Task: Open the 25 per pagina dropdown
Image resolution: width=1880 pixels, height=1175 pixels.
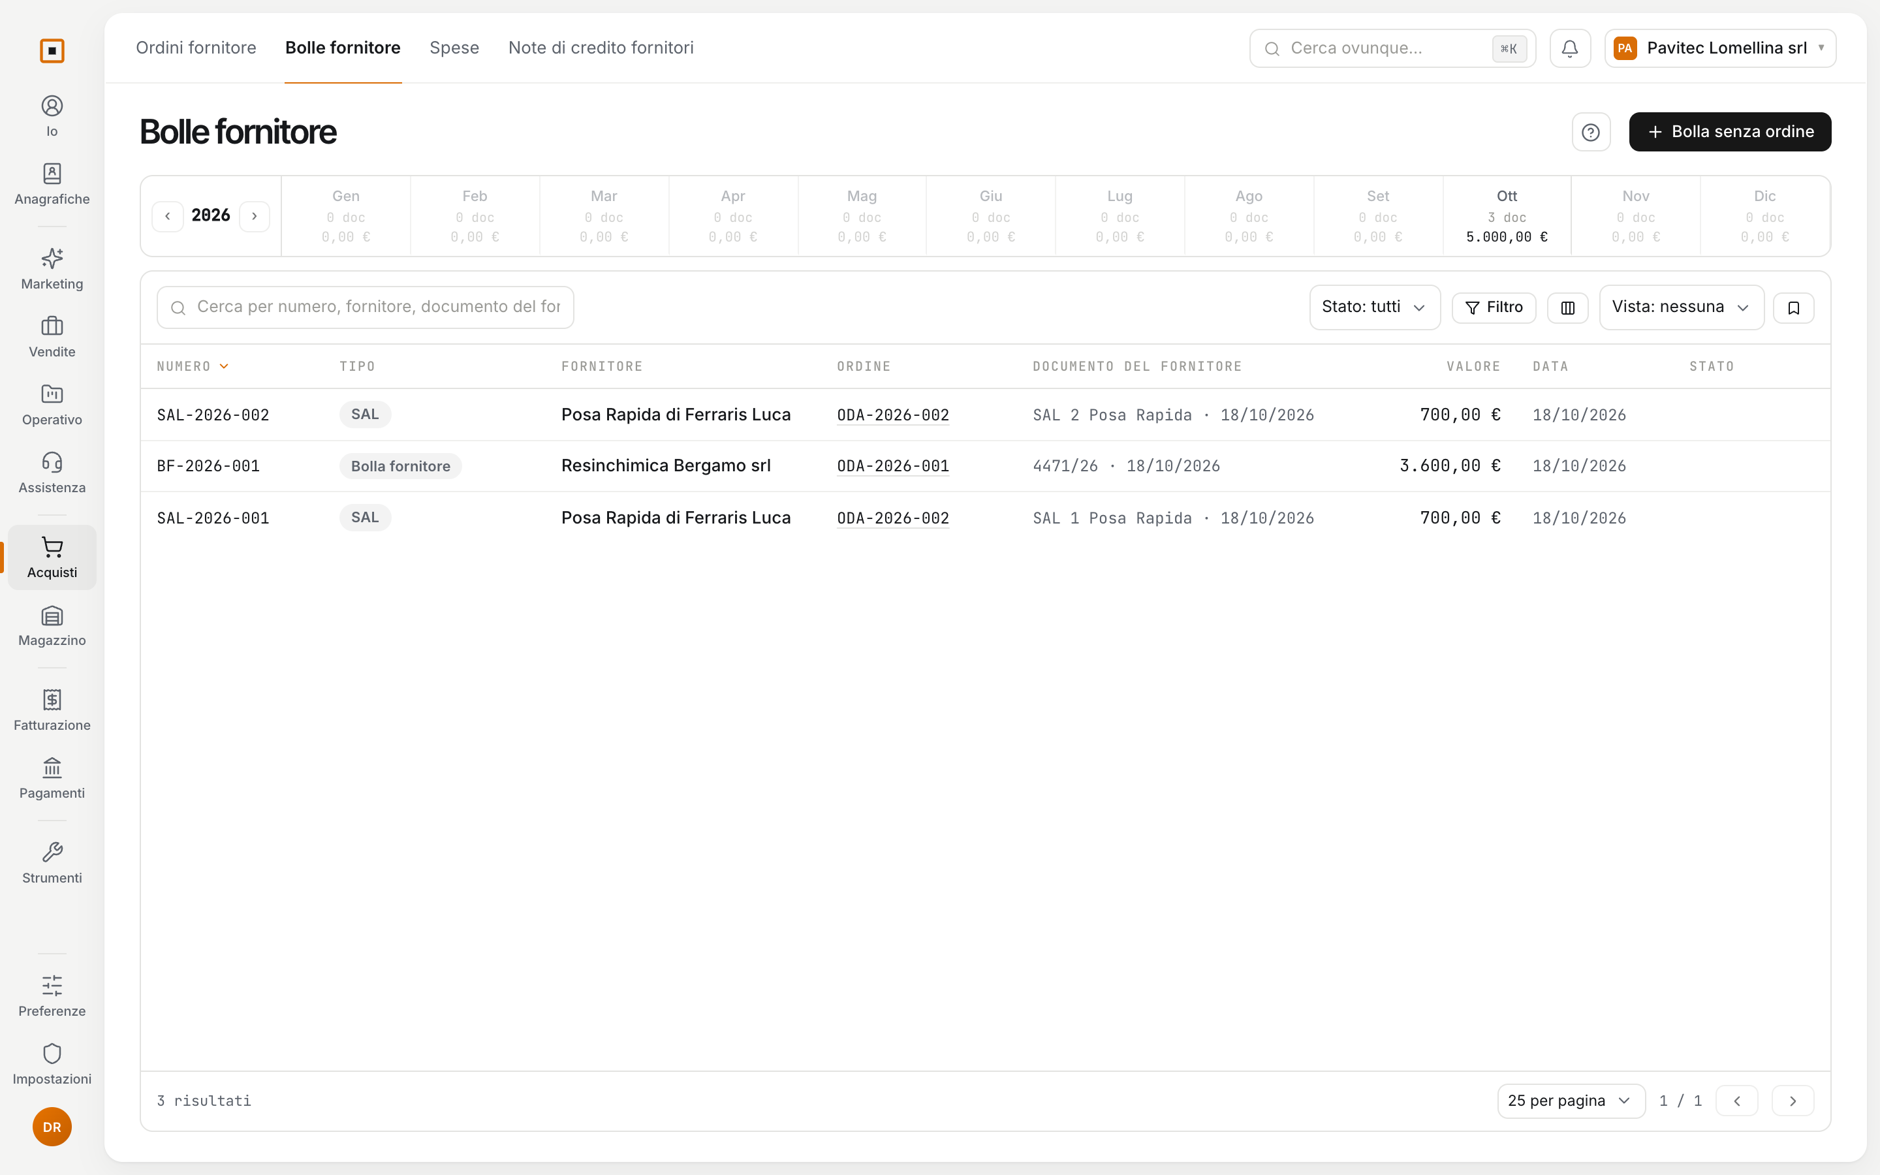Action: [1571, 1101]
